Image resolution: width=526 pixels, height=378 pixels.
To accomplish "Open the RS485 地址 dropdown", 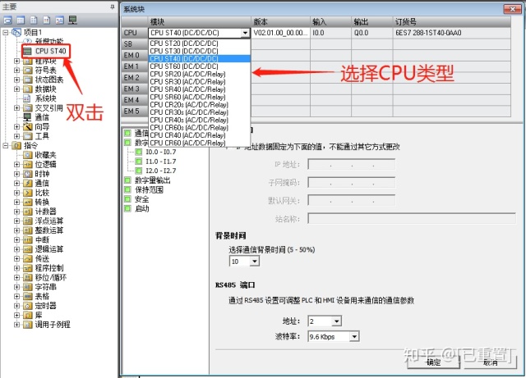I will coord(337,321).
